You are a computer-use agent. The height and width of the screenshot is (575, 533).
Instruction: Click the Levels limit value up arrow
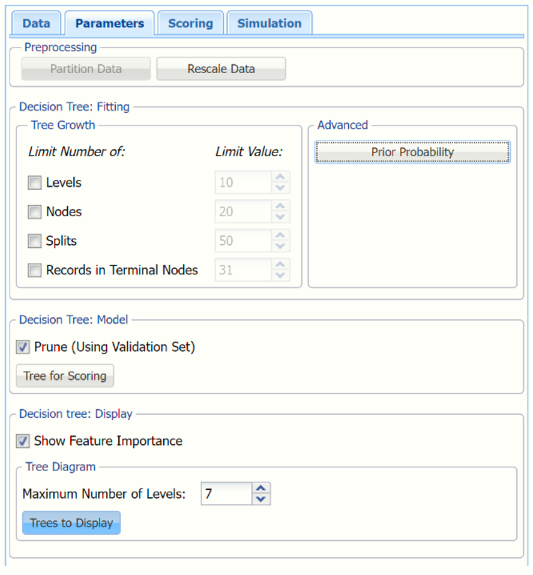coord(279,177)
